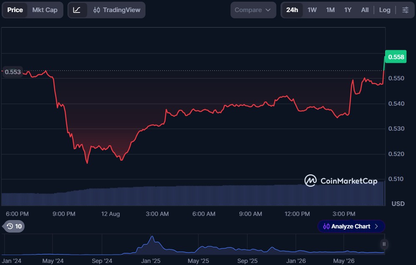
Task: Click the May '26 overview label
Action: 343,261
